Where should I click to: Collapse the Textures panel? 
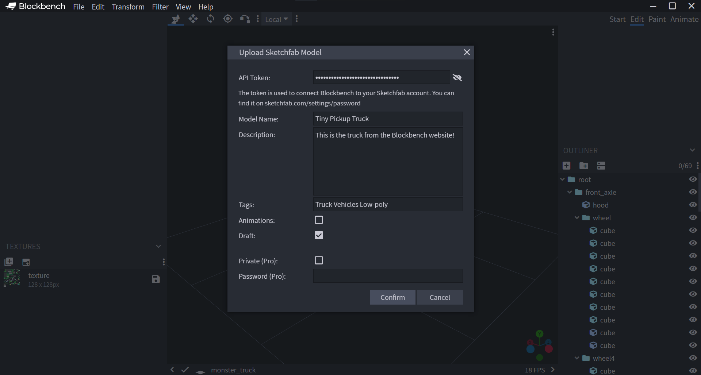point(158,246)
